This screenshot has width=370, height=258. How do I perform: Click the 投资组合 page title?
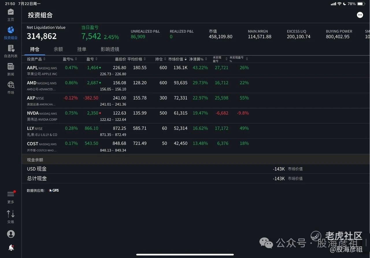click(x=40, y=15)
